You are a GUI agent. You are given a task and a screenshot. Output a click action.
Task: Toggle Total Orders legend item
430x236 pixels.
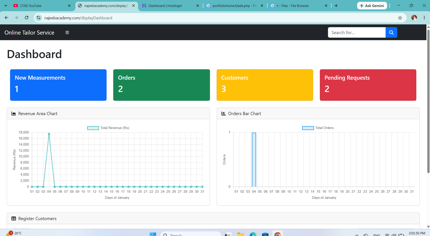318,128
